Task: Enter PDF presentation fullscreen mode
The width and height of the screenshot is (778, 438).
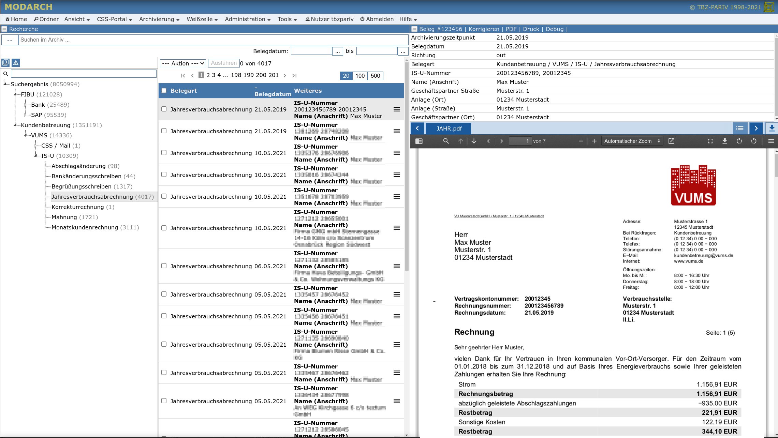Action: (710, 141)
